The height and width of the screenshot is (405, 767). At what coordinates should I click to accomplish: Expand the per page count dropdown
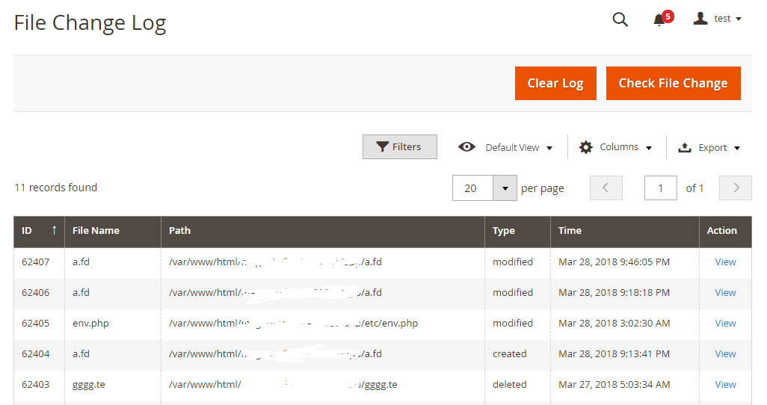click(505, 188)
